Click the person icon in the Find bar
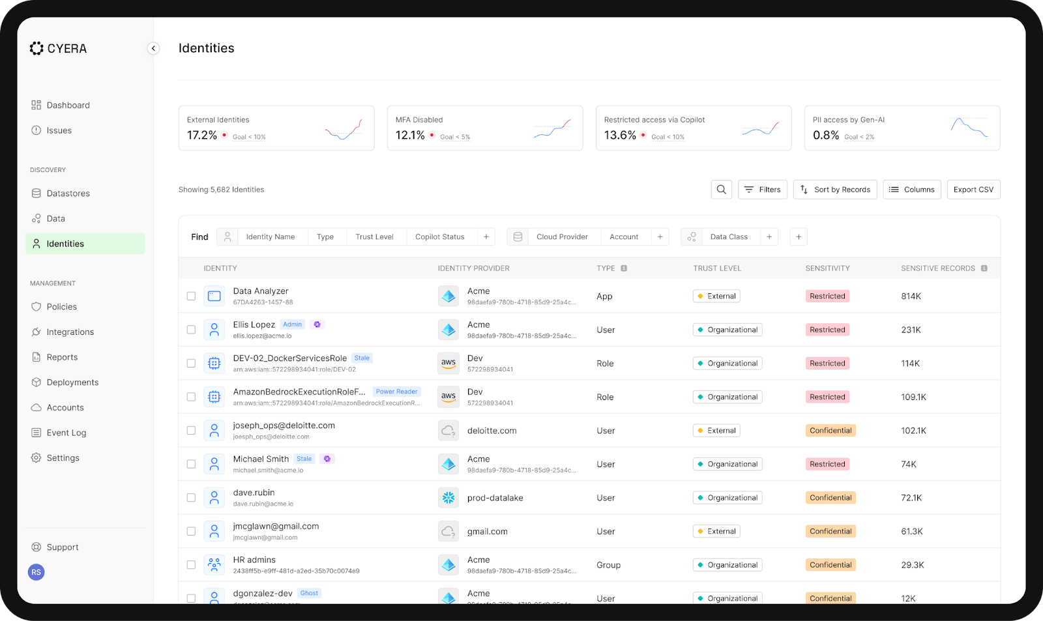The width and height of the screenshot is (1043, 621). [x=228, y=237]
